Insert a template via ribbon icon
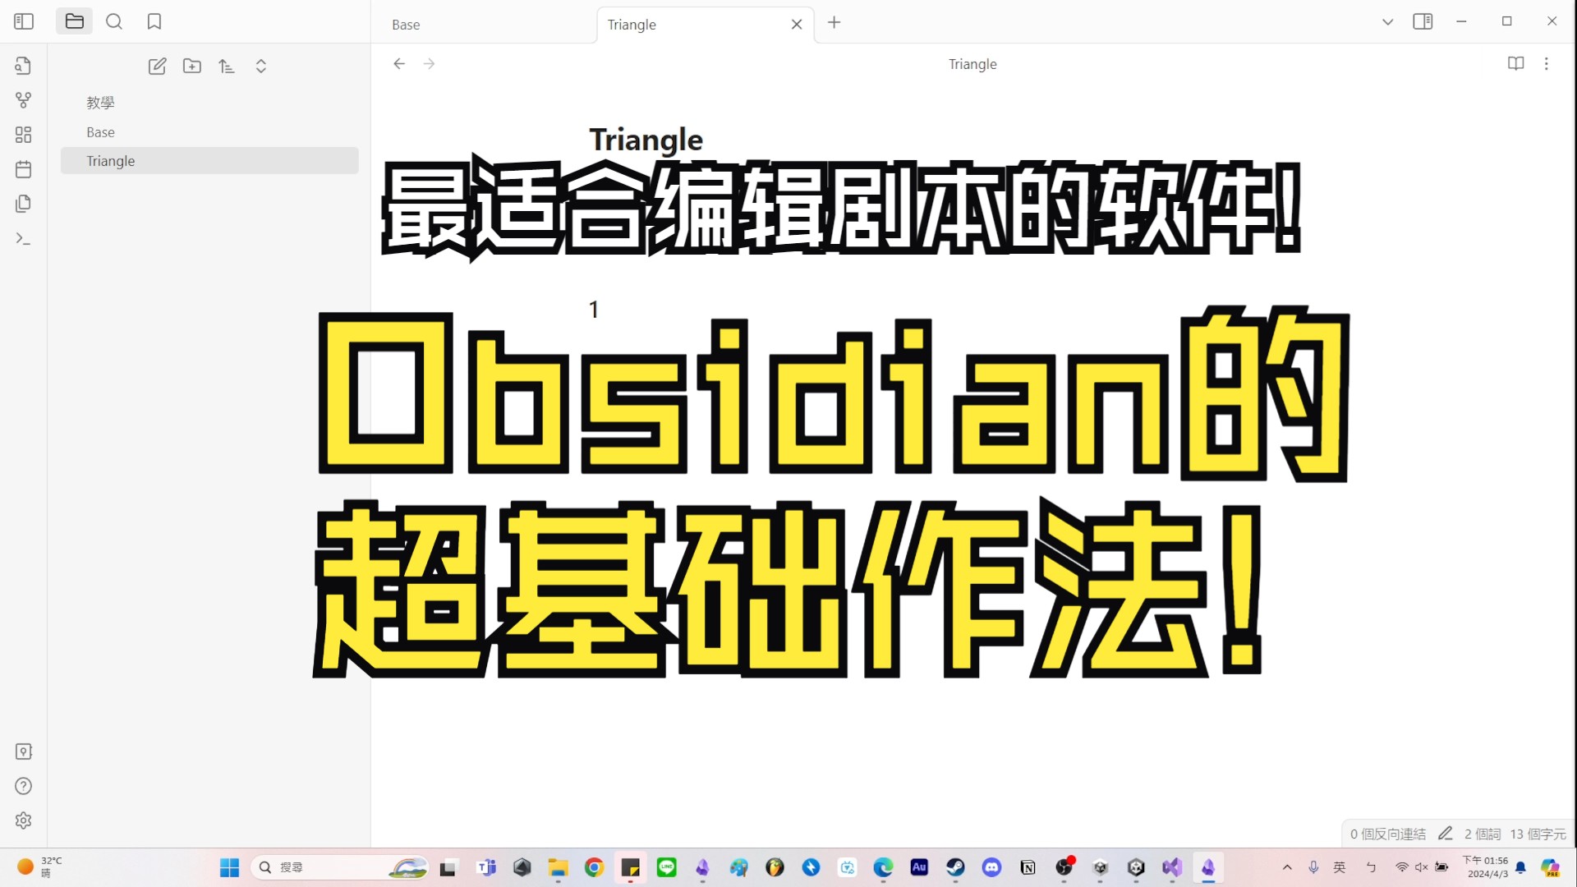 point(23,204)
